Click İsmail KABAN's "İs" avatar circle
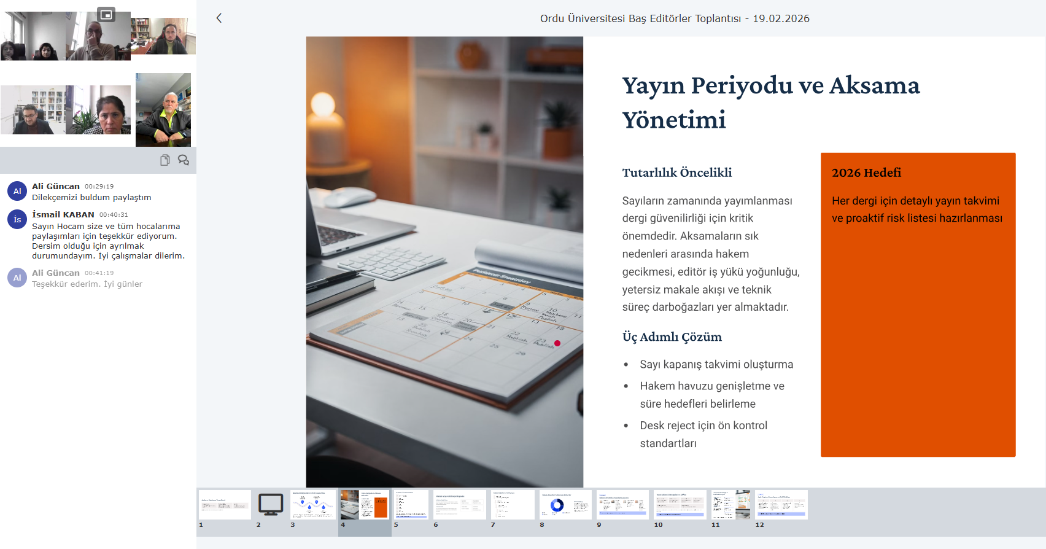This screenshot has height=549, width=1046. [17, 219]
